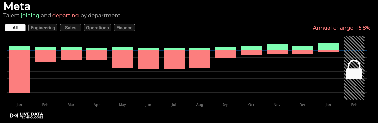The width and height of the screenshot is (378, 123).
Task: Click the Meta heading
Action: pos(17,6)
